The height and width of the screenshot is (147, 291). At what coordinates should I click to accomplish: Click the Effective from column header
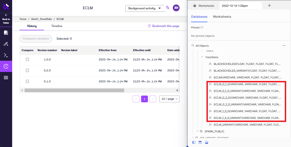[108, 50]
